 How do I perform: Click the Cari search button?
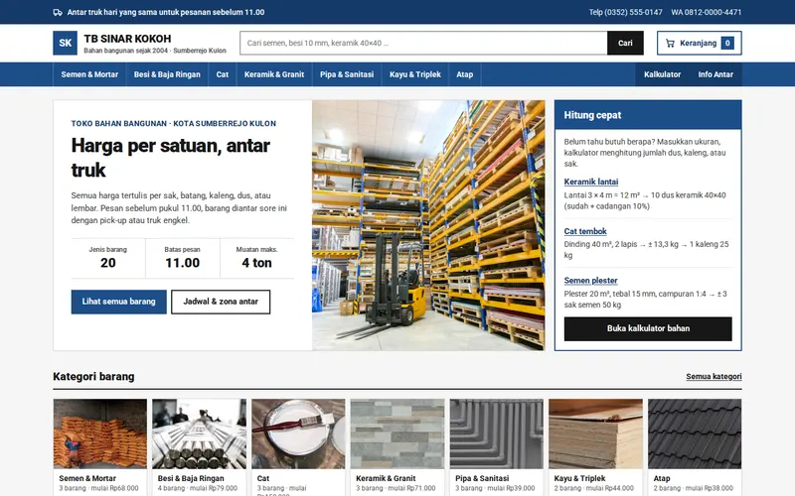point(625,43)
